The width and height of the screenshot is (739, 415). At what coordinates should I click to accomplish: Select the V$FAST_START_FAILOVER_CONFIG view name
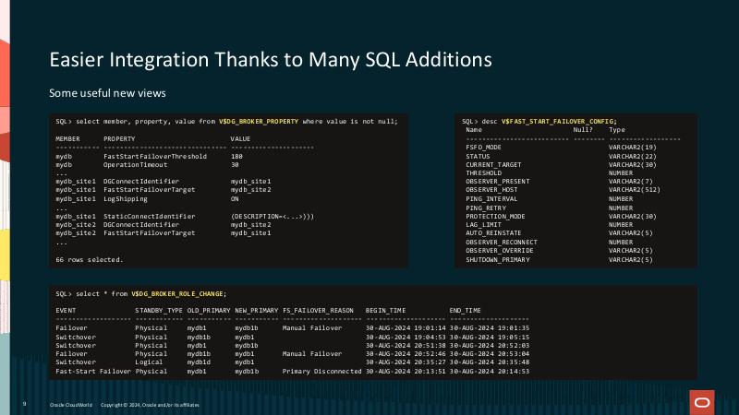tap(559, 122)
